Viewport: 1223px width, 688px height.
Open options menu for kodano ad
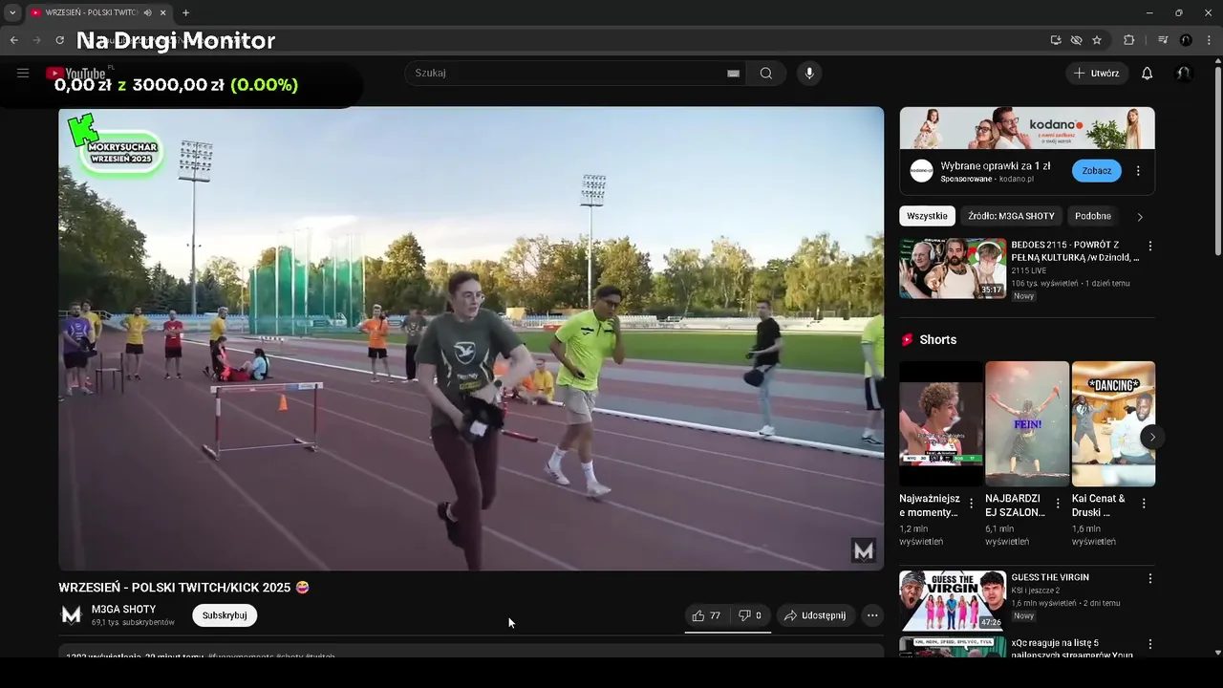1138,171
